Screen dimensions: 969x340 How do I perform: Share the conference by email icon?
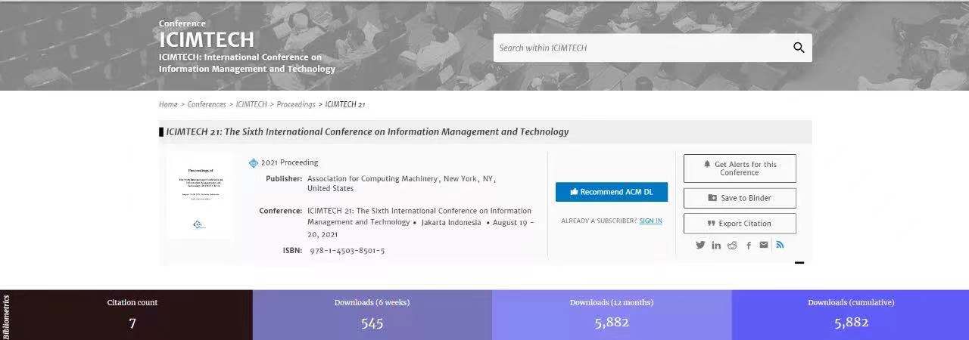pos(764,245)
